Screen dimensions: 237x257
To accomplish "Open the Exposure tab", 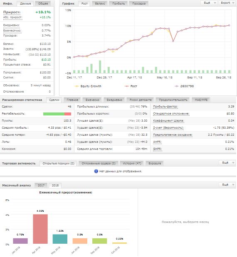I will tap(155, 164).
